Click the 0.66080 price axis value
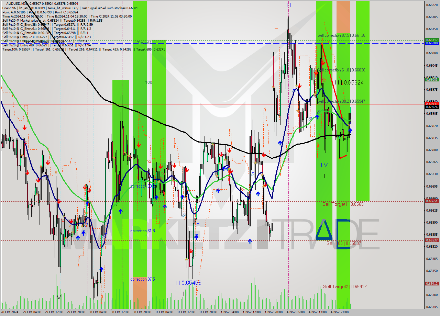440x316 pixels. (432, 53)
